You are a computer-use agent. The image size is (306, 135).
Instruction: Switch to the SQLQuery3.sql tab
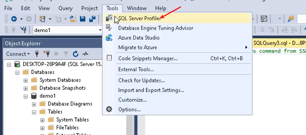point(279,43)
